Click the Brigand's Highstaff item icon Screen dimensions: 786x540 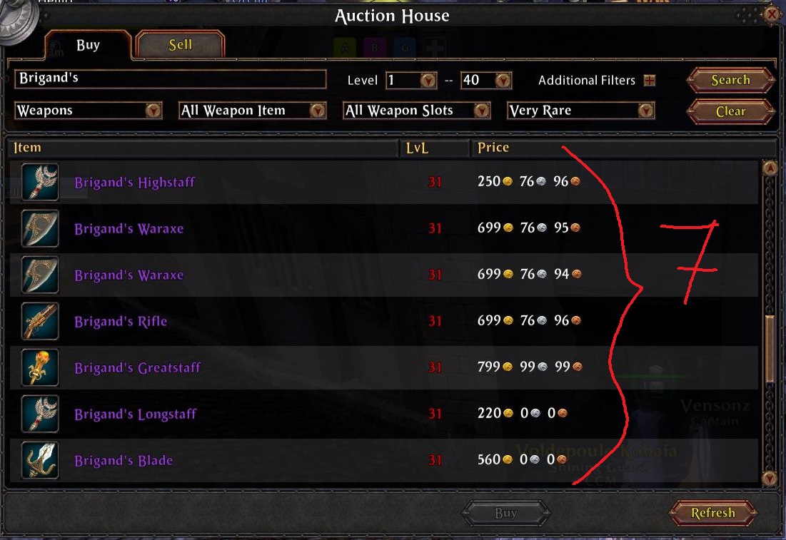pos(40,182)
